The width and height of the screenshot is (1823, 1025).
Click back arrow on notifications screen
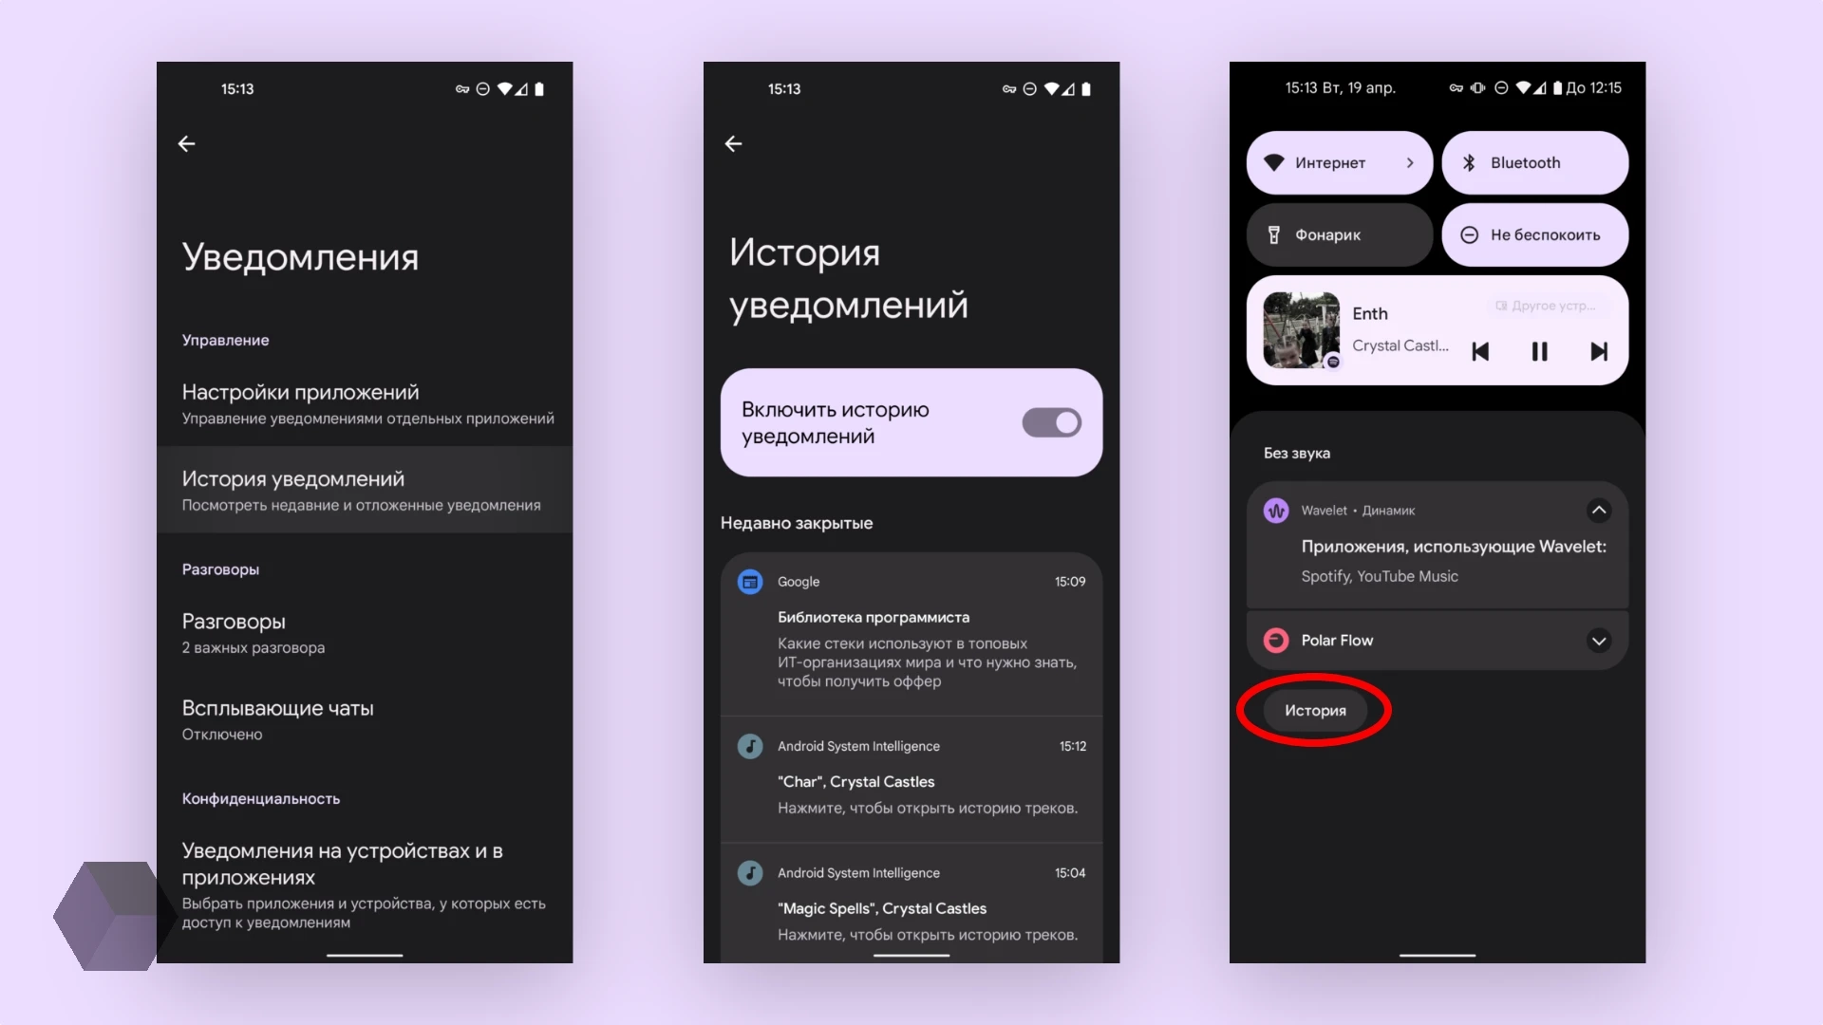186,142
